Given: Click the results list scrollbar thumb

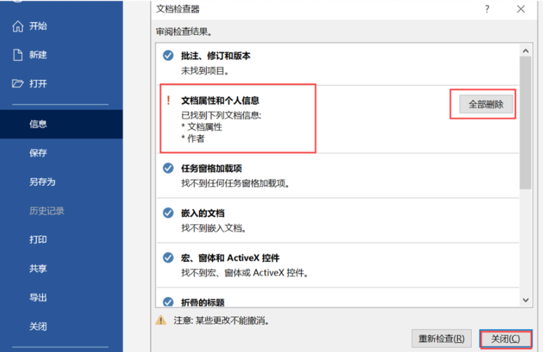Looking at the screenshot, I should point(525,123).
